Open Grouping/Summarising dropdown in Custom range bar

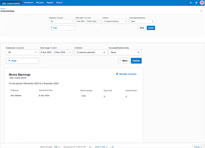(125, 52)
